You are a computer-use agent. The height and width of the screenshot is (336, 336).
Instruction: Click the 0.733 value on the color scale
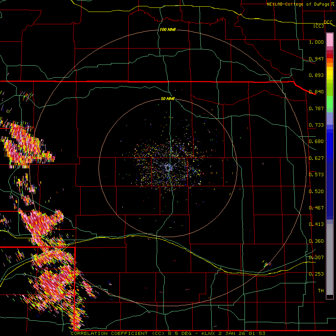click(x=316, y=125)
